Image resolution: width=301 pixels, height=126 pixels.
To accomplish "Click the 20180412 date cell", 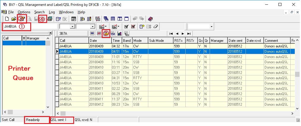I will (x=100, y=105).
